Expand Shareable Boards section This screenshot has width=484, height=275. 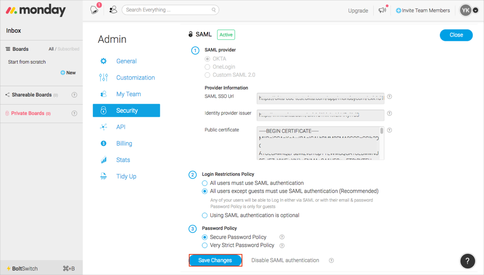(31, 95)
